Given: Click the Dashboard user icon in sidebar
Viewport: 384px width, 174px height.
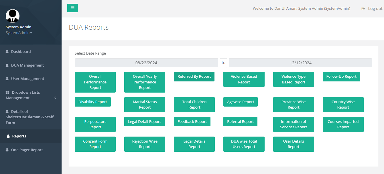Looking at the screenshot, I should click(7, 52).
